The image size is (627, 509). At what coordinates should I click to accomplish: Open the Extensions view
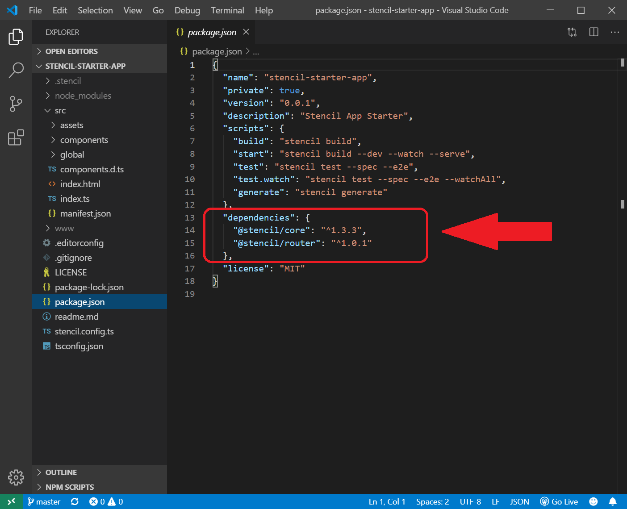click(16, 138)
